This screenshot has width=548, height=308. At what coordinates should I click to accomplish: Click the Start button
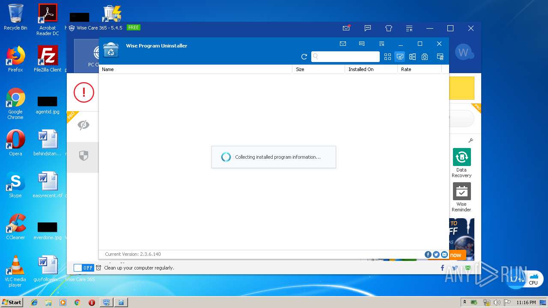pos(12,302)
